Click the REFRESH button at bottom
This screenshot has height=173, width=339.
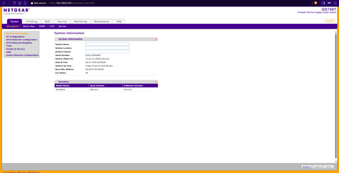[x=306, y=167]
